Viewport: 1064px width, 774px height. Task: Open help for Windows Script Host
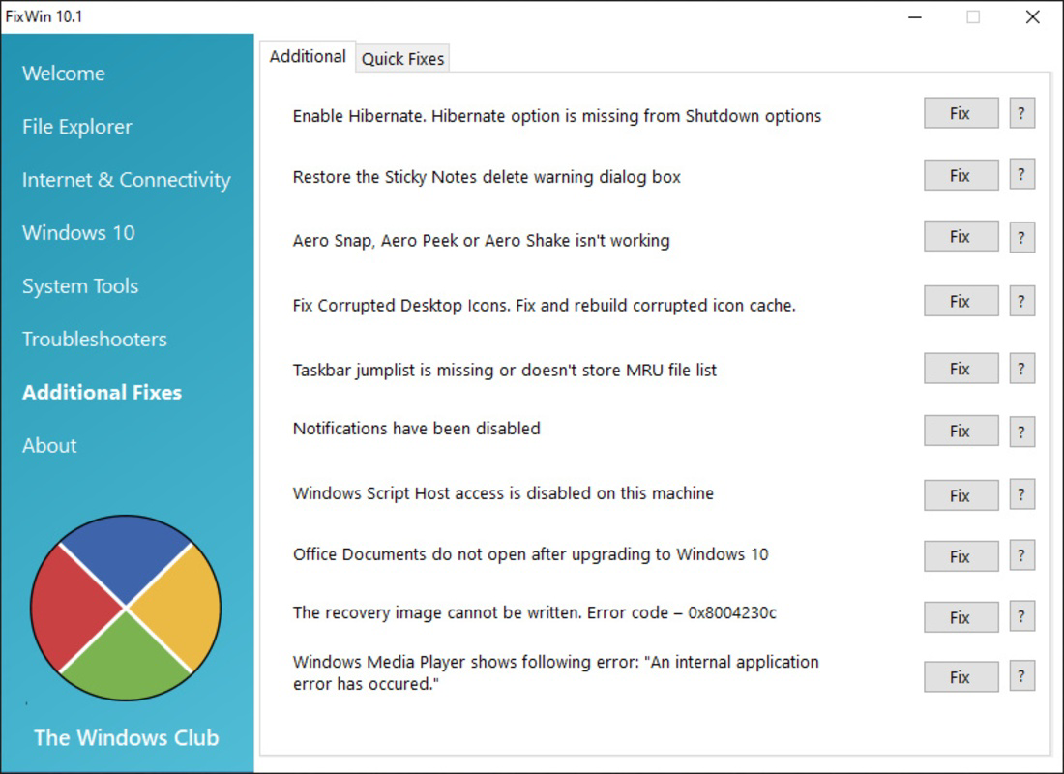click(1022, 494)
